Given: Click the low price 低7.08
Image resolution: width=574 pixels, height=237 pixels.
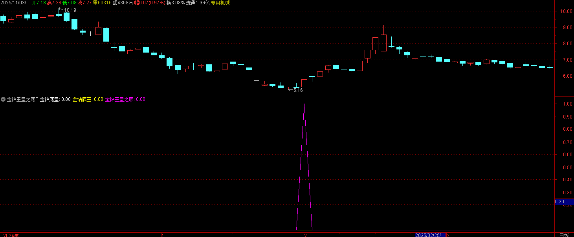Looking at the screenshot, I should pyautogui.click(x=69, y=3).
